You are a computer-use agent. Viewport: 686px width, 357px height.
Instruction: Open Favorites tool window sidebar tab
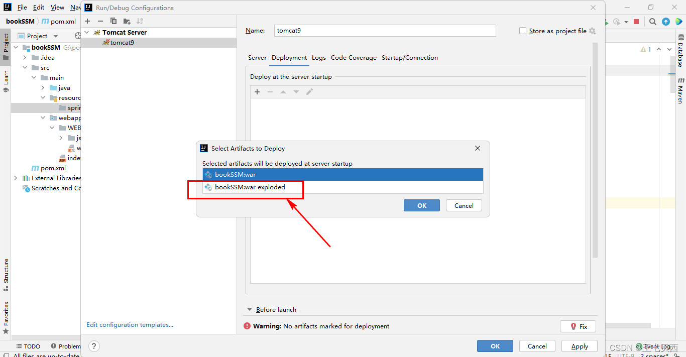(x=6, y=317)
